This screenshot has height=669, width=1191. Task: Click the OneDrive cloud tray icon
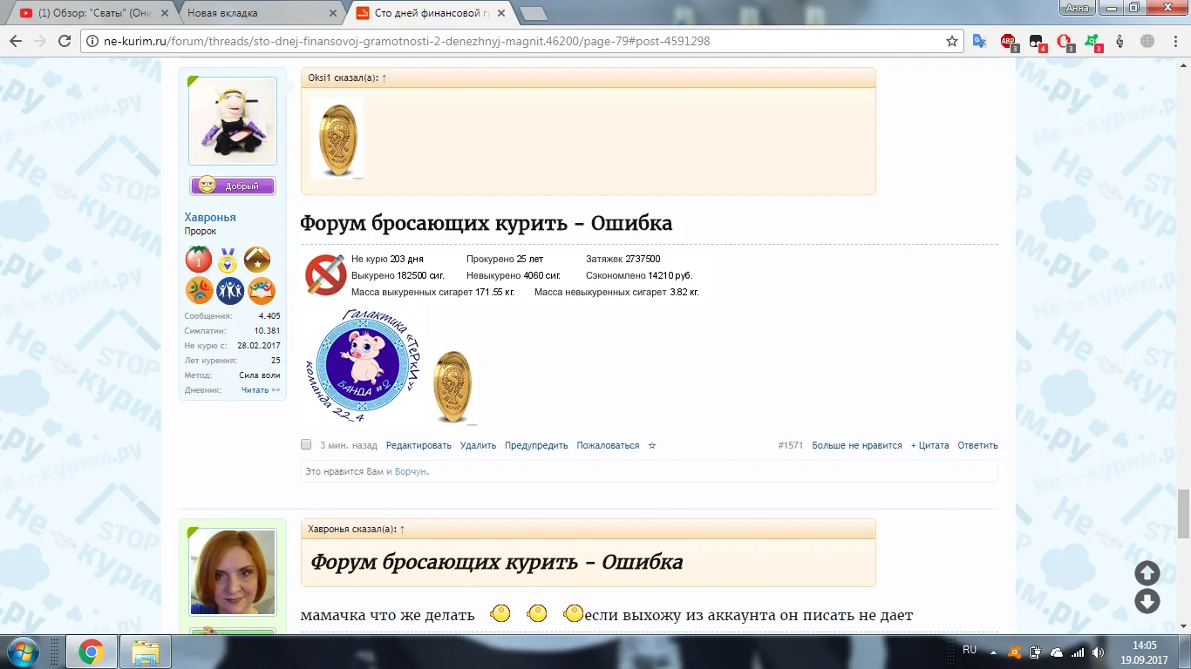click(1057, 652)
